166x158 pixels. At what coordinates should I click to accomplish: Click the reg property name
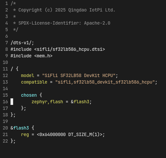pyautogui.click(x=25, y=134)
